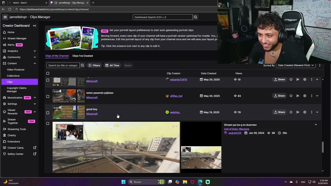Tick the select-all clips checkbox
Screen dimensions: 331x186
48,73
